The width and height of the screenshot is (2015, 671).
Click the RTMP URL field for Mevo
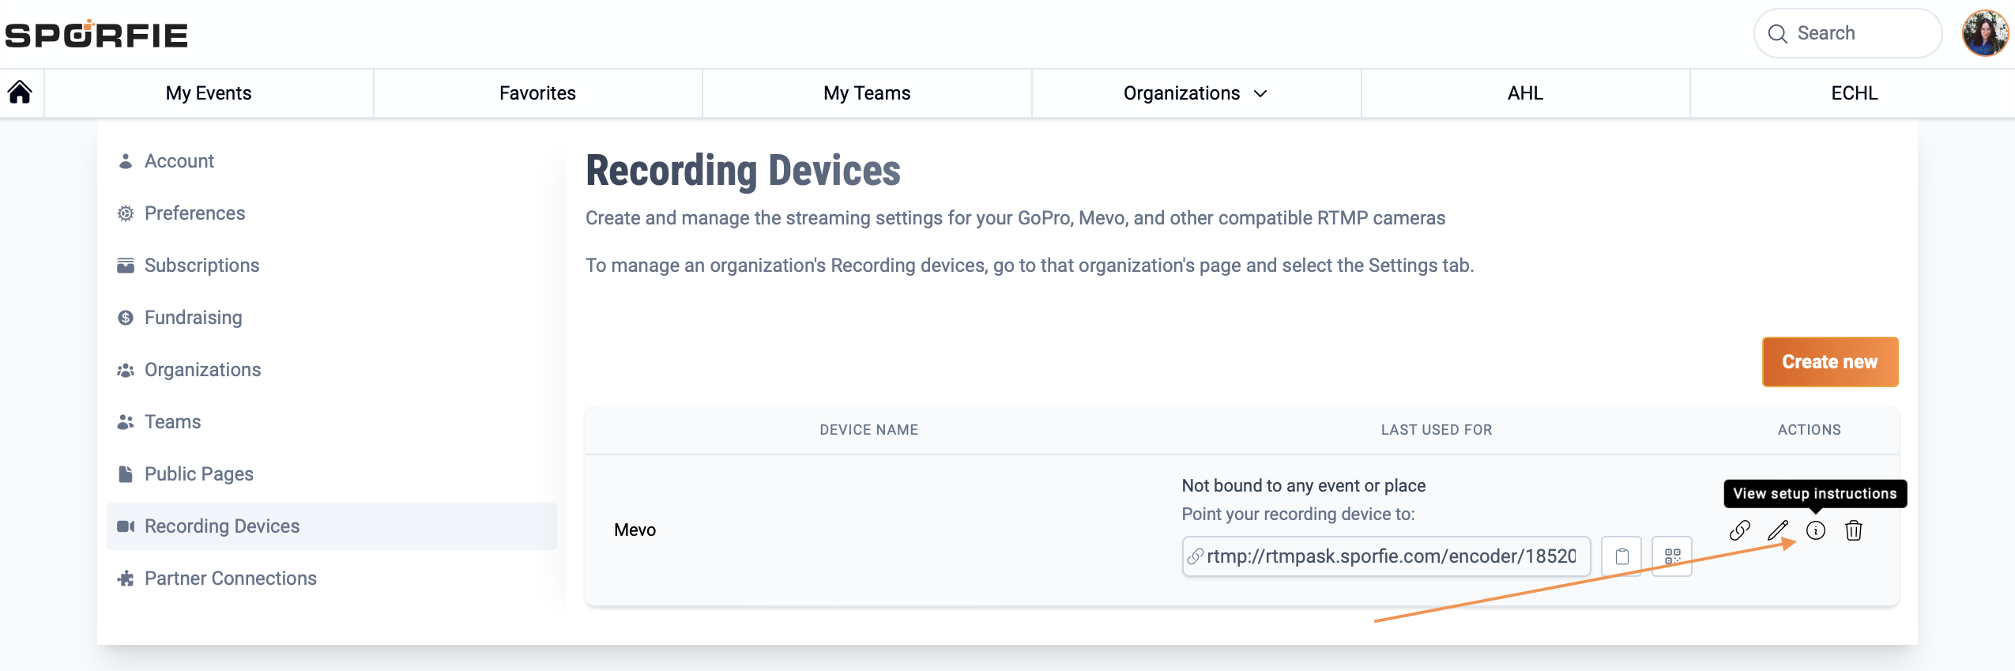pyautogui.click(x=1386, y=556)
